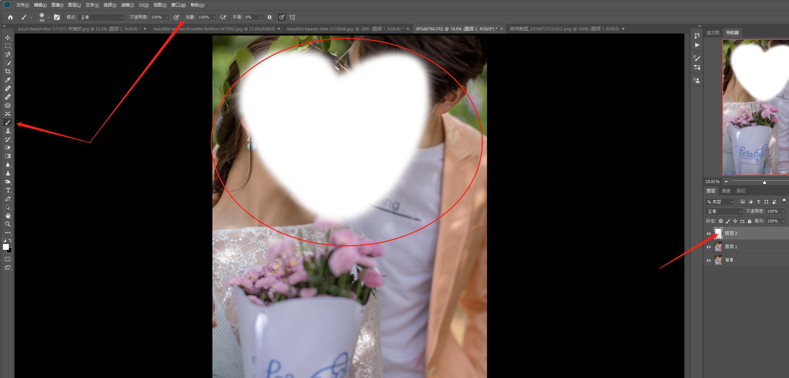This screenshot has height=378, width=789.
Task: Hide layer 图层 2 with eye icon
Action: point(709,234)
